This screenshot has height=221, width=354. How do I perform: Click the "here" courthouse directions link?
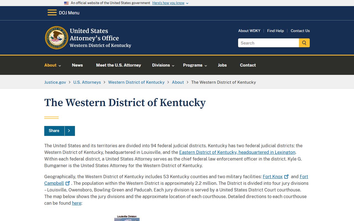coord(77,203)
